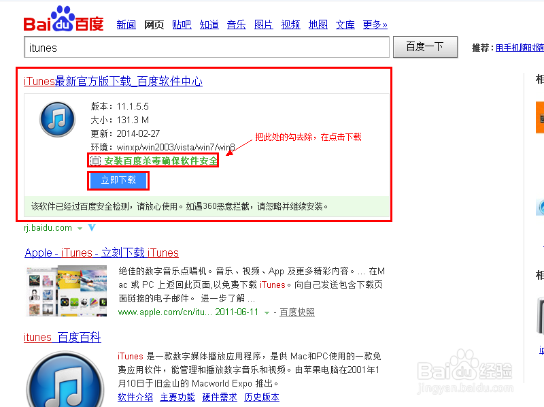Click the 立即下载 download button

(x=118, y=180)
